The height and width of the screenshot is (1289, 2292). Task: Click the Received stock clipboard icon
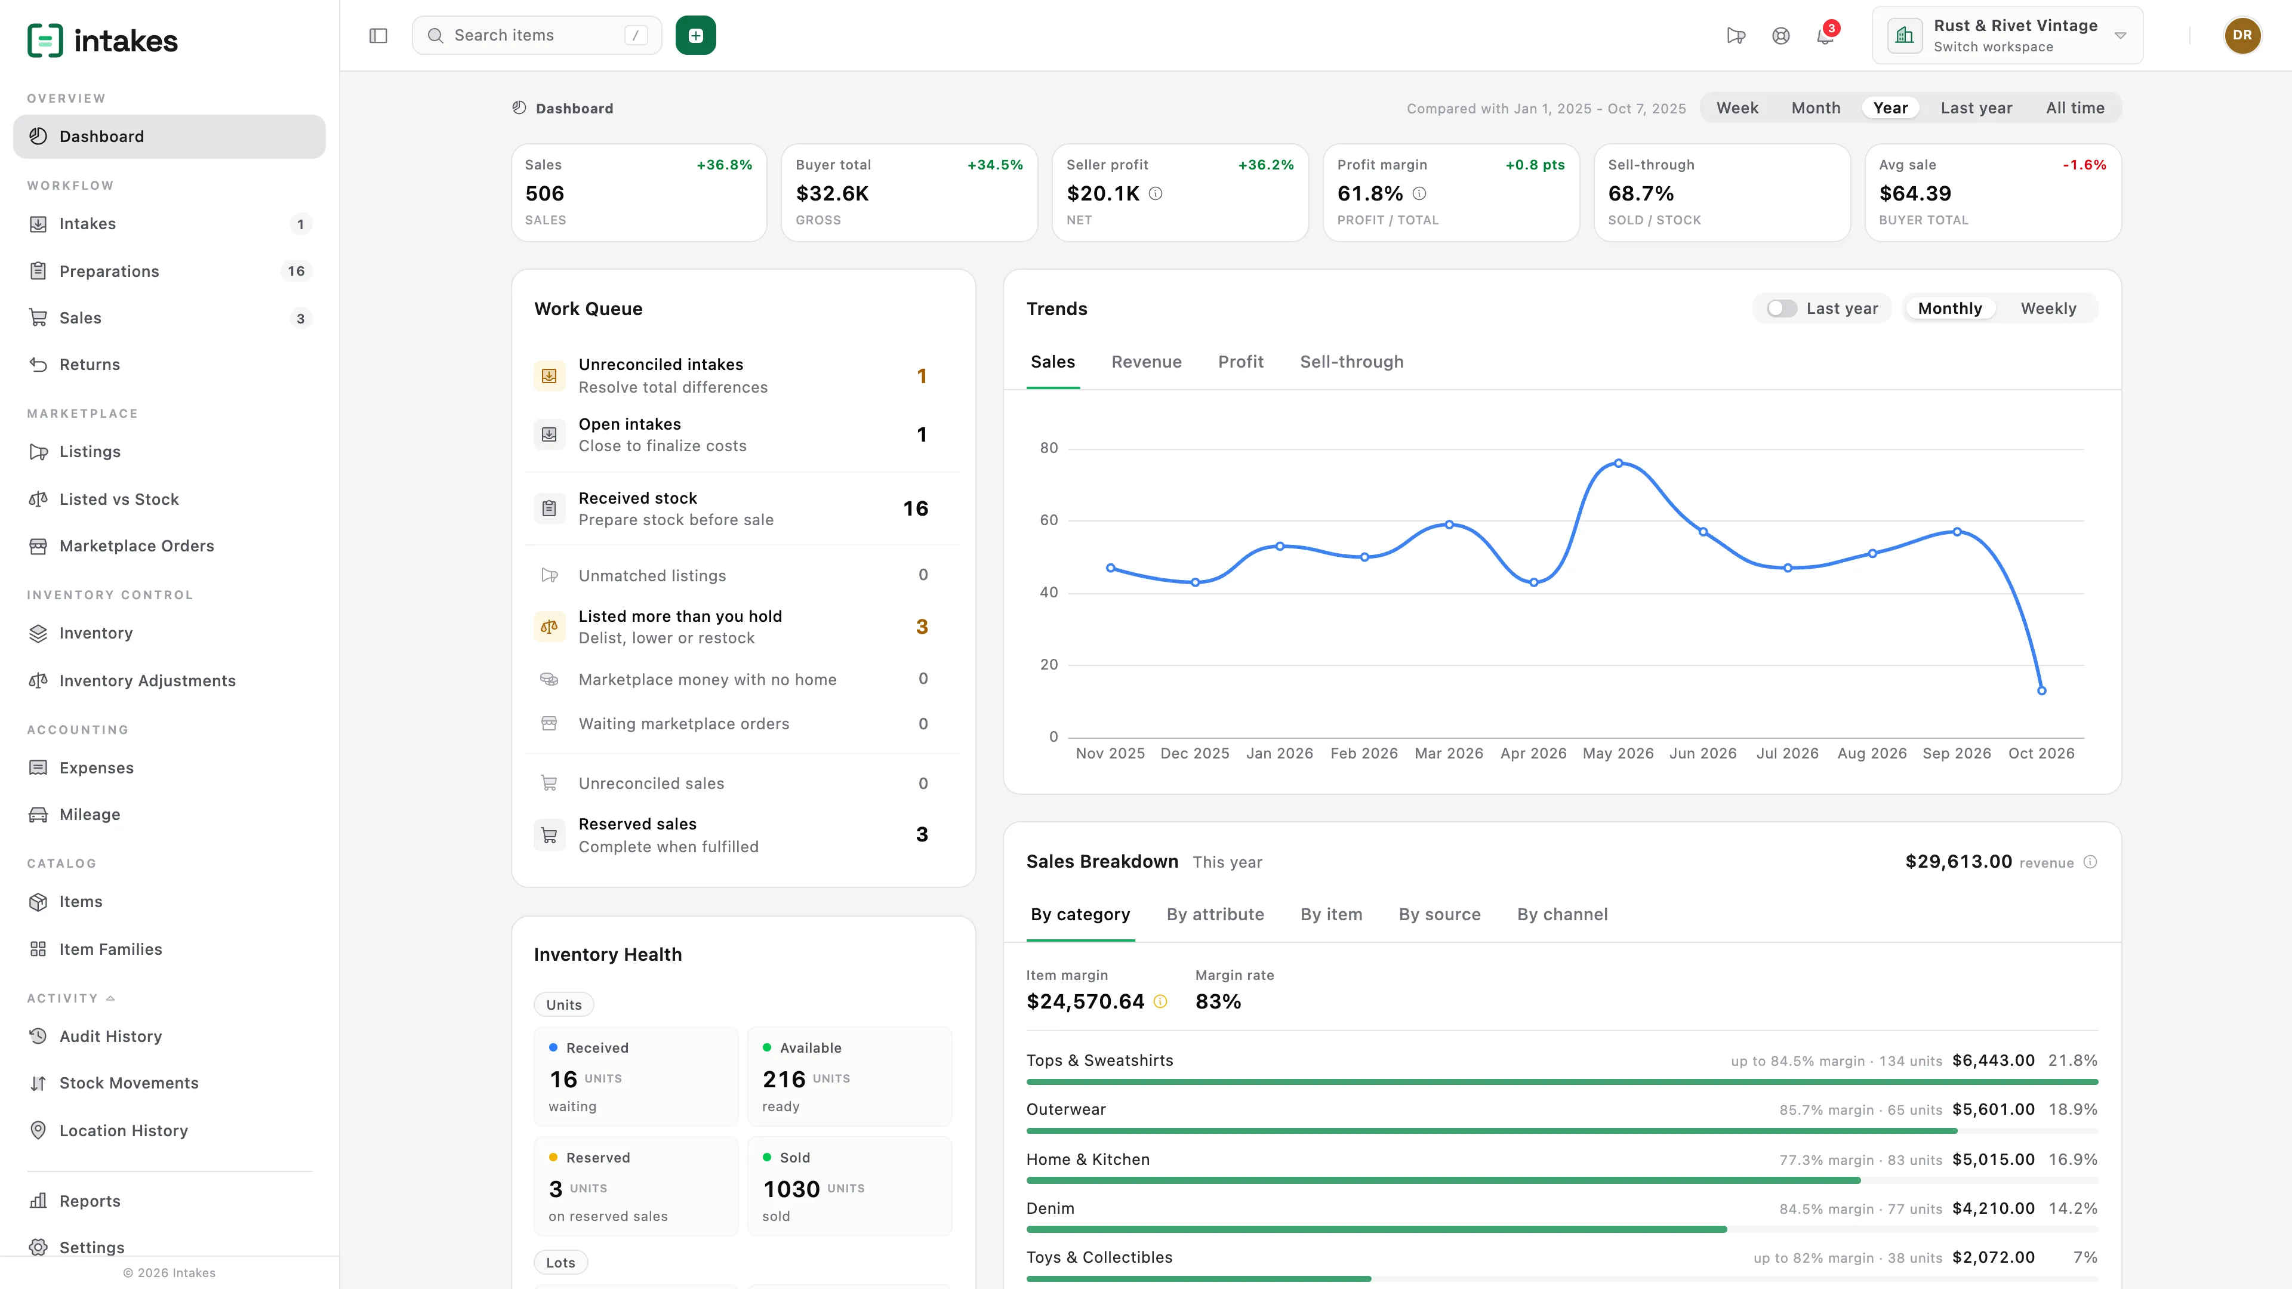coord(549,509)
